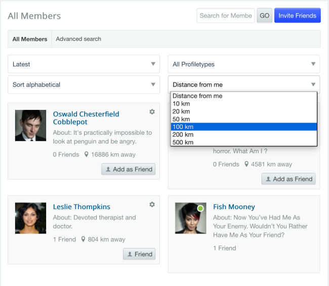Click GO search button
Image resolution: width=329 pixels, height=286 pixels.
click(x=264, y=16)
